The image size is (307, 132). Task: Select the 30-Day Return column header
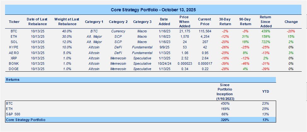pos(225,22)
